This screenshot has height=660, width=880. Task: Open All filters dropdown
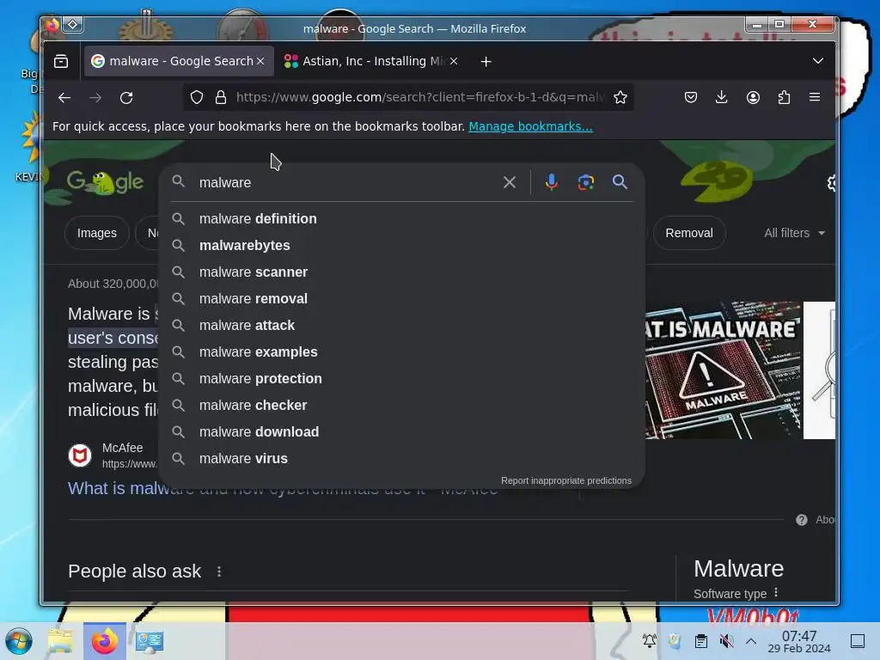coord(794,233)
